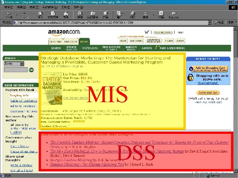Image resolution: width=238 pixels, height=178 pixels.
Task: Click the Your Account button
Action: [163, 32]
